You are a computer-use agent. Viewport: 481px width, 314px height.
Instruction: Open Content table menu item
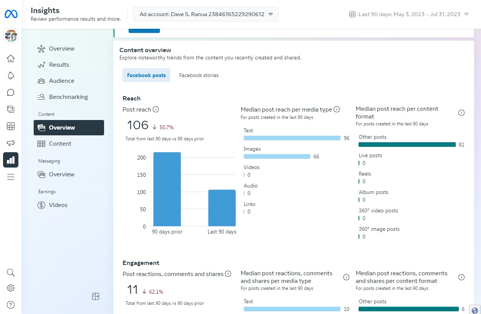click(x=69, y=144)
